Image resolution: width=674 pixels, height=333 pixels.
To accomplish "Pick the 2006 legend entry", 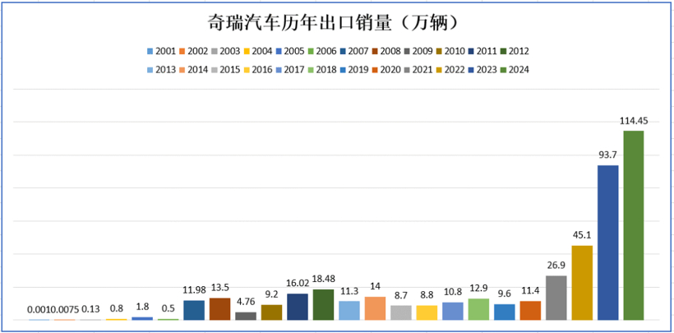I will pos(322,52).
